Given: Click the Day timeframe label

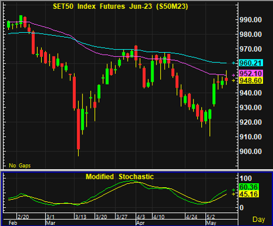Looking at the screenshot, I should [x=259, y=220].
